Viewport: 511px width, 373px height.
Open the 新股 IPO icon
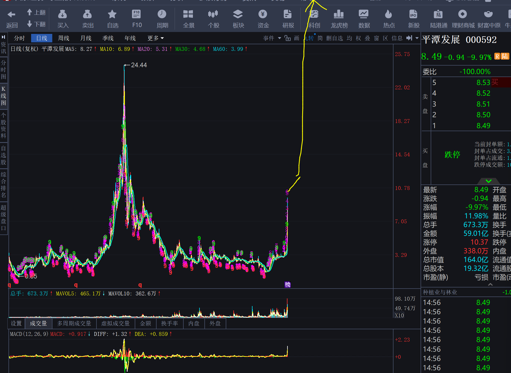pyautogui.click(x=413, y=18)
